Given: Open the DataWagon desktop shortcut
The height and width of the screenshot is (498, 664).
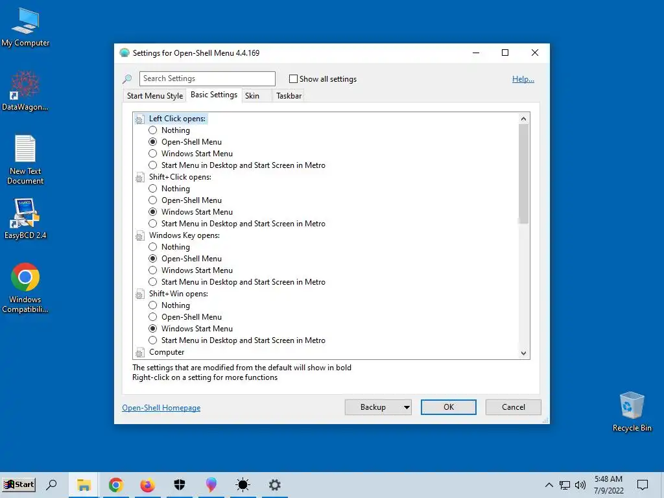Looking at the screenshot, I should click(x=25, y=91).
